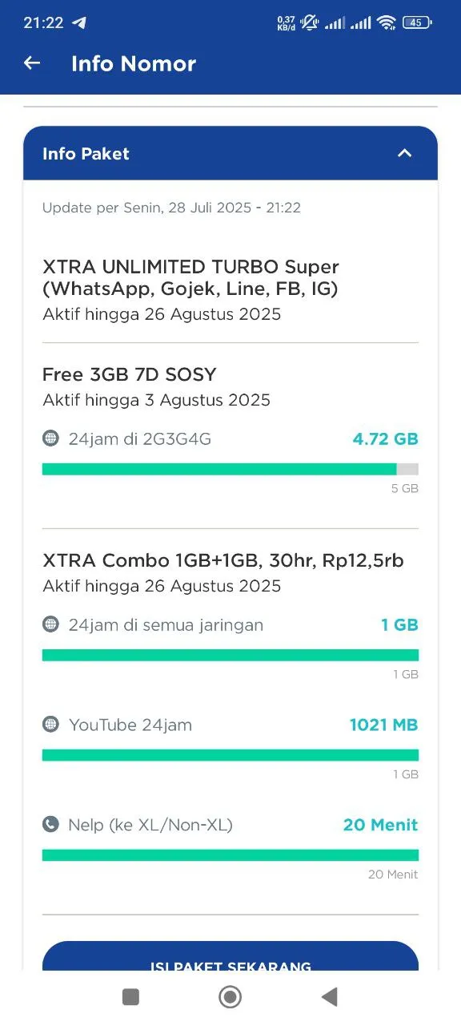Image resolution: width=461 pixels, height=1026 pixels.
Task: Collapse the Info Paket section chevron
Action: coord(405,153)
